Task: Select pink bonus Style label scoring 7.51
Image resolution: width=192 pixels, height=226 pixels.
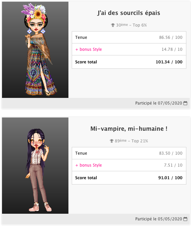Action: [89, 165]
